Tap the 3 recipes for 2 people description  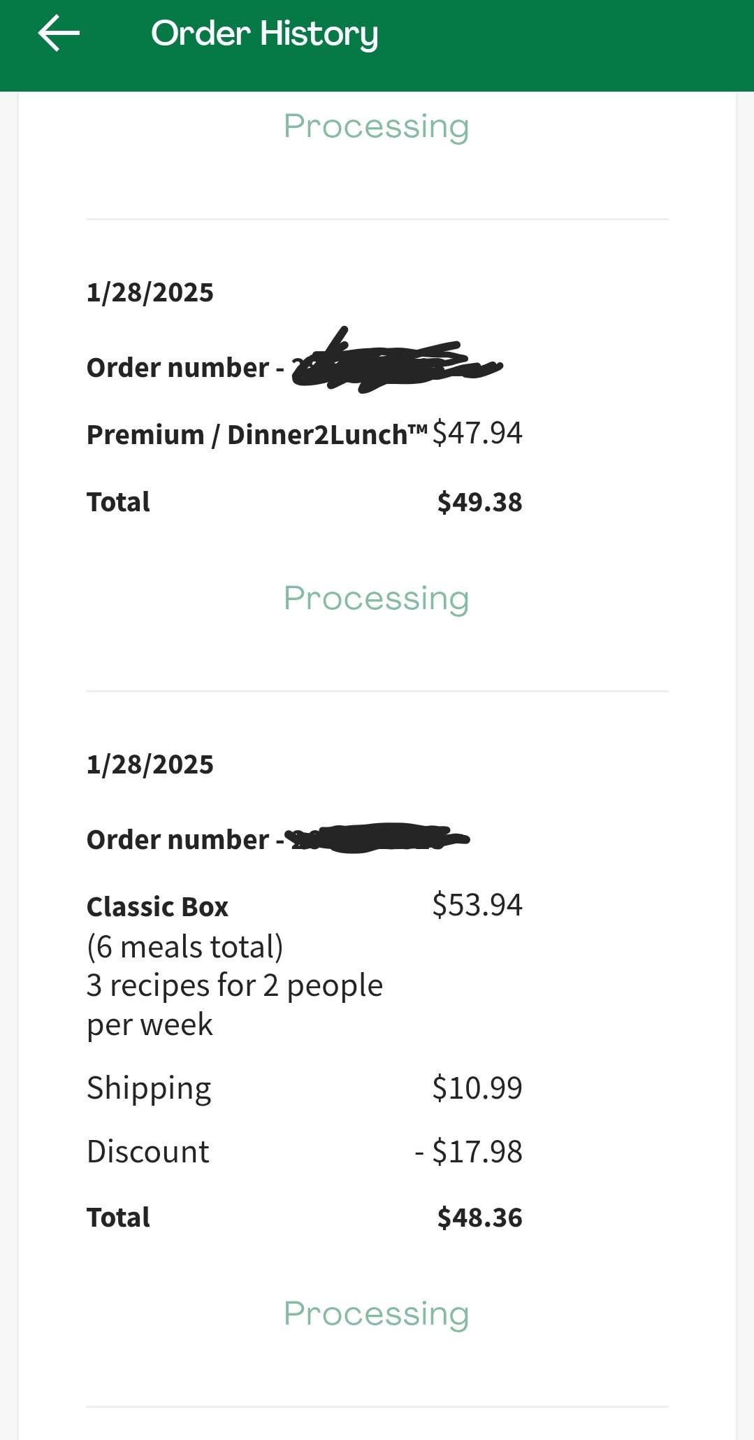click(234, 985)
